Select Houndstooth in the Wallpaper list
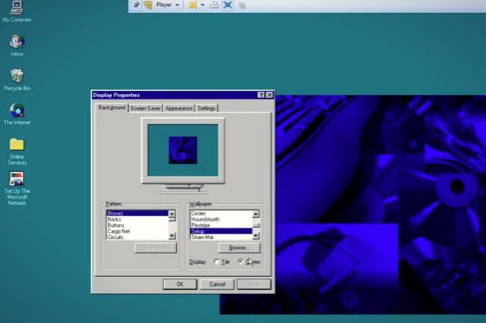 click(221, 219)
